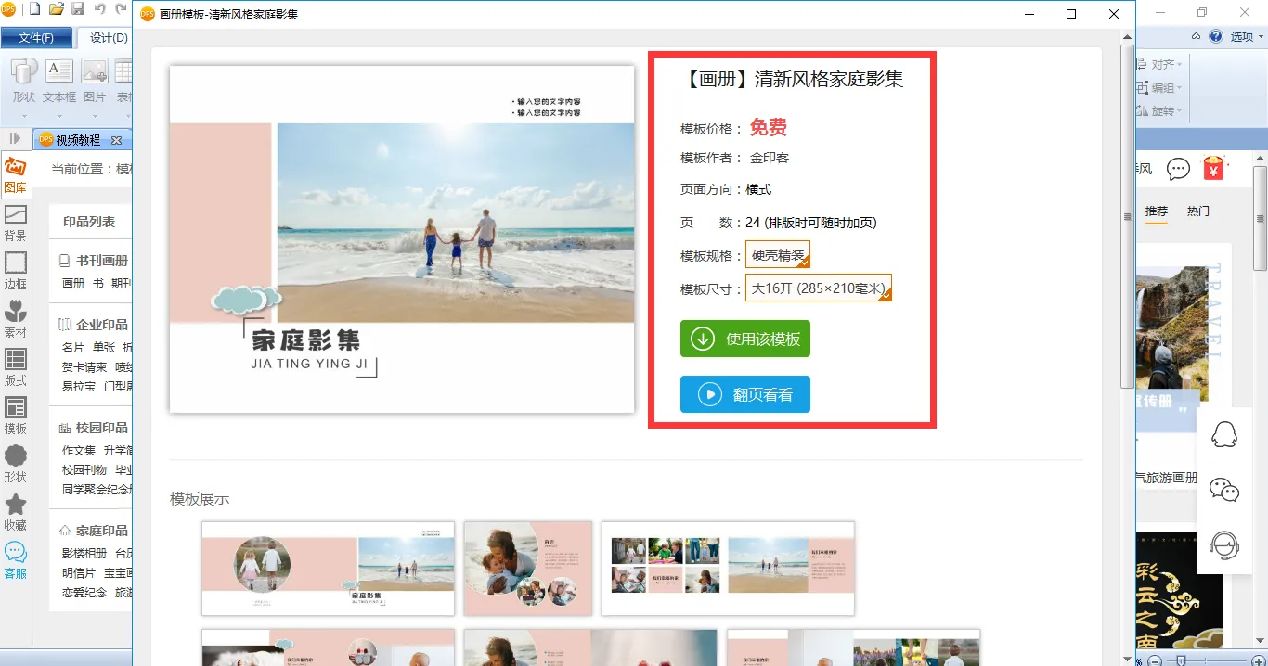
Task: Switch to the 推荐 tab
Action: (1157, 211)
